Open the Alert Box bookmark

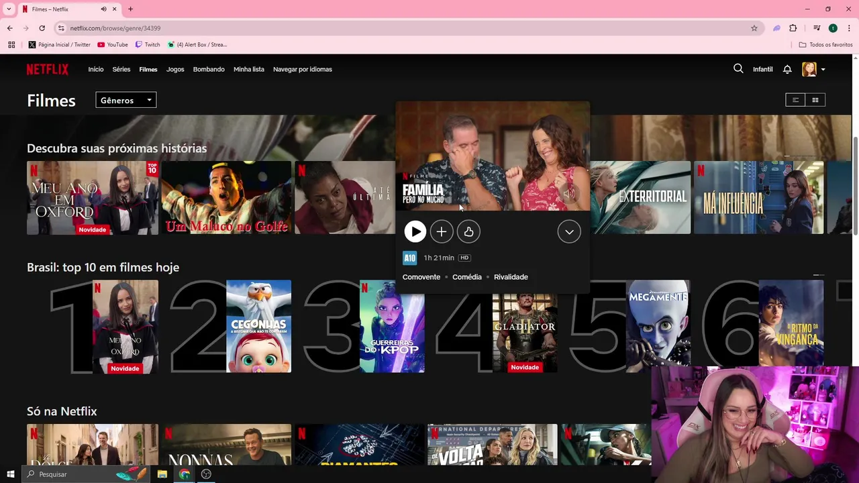pos(198,45)
